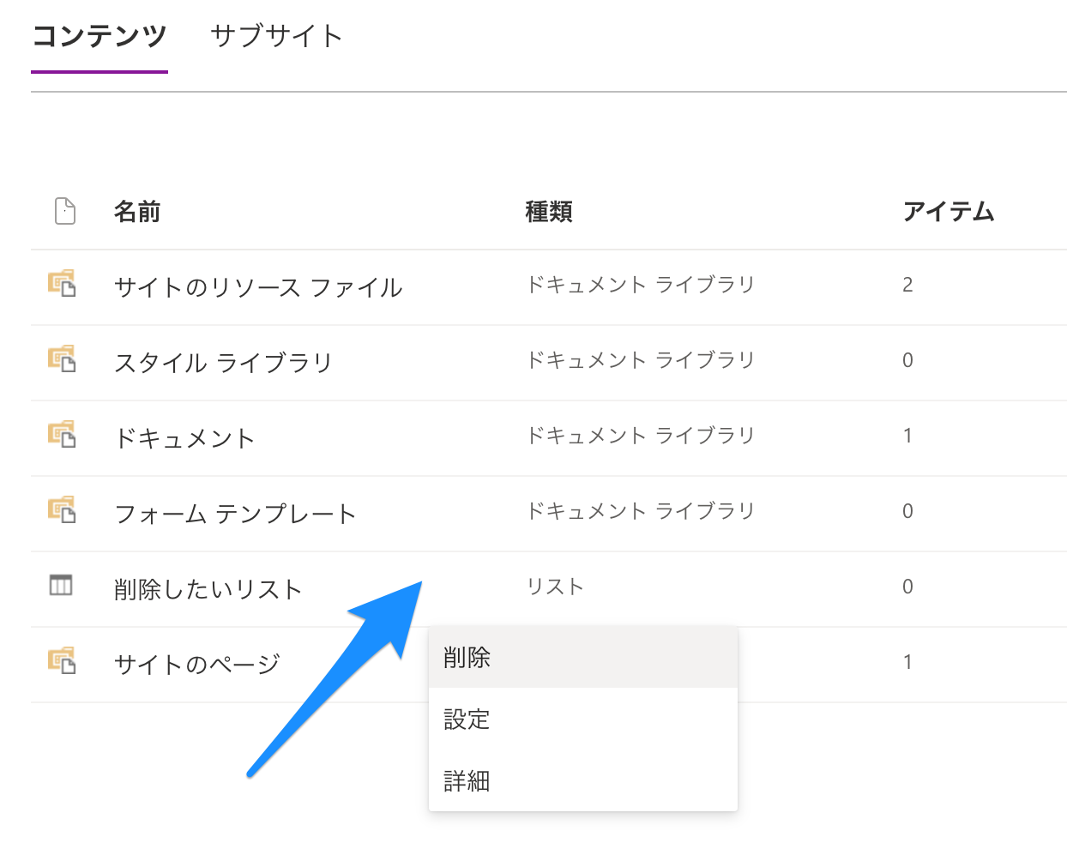Open the スタイル ライブラリ link

[x=223, y=363]
